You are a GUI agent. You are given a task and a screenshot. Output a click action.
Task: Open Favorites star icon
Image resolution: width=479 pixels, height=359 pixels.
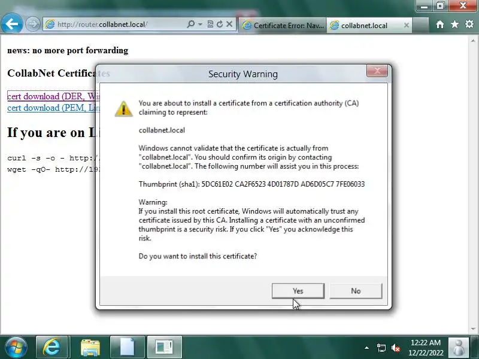pyautogui.click(x=454, y=24)
